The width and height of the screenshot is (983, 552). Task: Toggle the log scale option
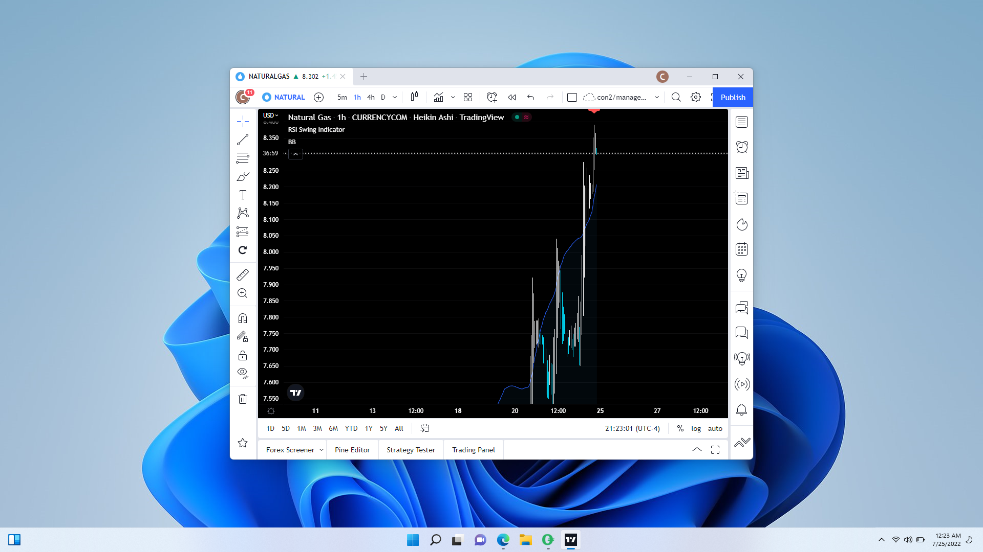click(696, 428)
